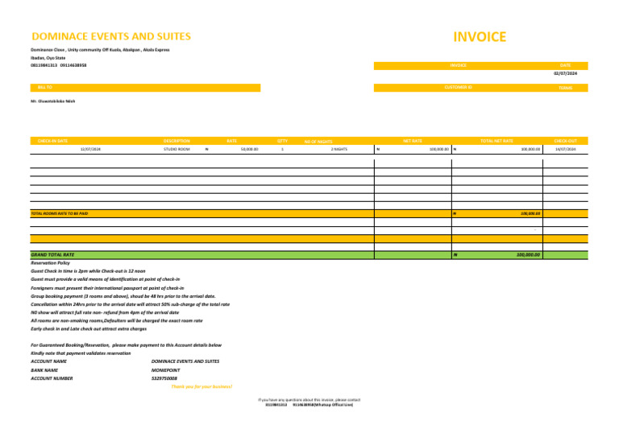This screenshot has height=437, width=619.
Task: Click the check-out date 14/07/2024 cell
Action: click(565, 150)
